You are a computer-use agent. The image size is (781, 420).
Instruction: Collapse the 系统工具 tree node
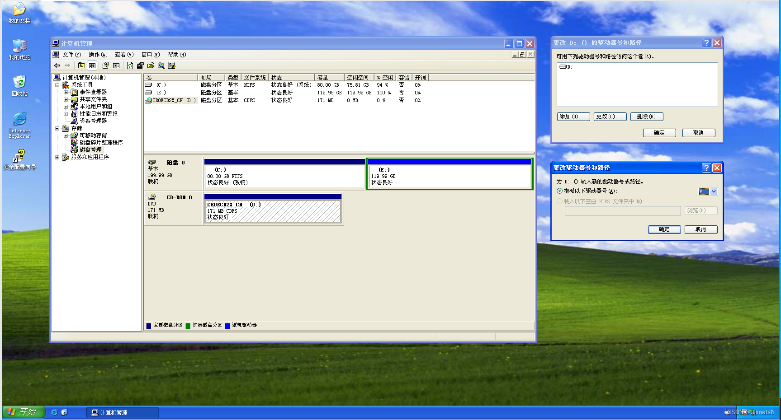pyautogui.click(x=57, y=85)
